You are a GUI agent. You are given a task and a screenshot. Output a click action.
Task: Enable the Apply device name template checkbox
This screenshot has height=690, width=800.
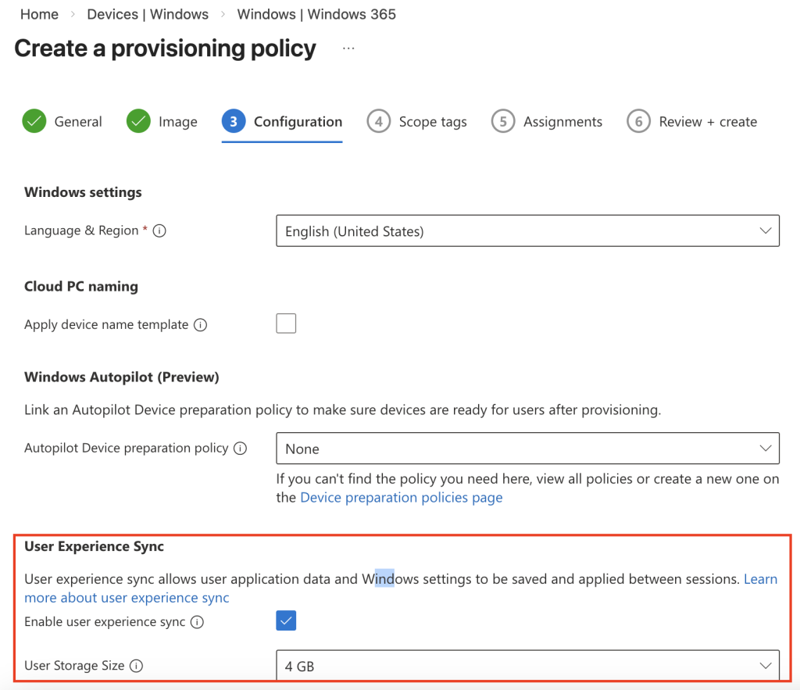coord(286,324)
